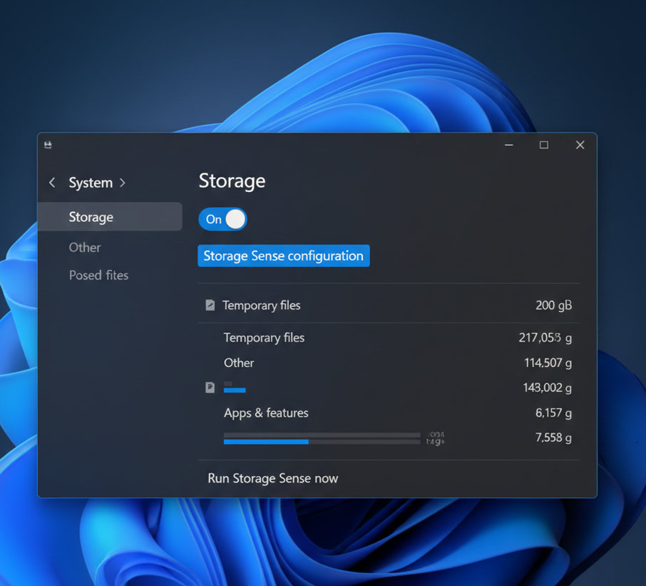This screenshot has width=646, height=586.
Task: Click Run Storage Sense now
Action: click(272, 478)
